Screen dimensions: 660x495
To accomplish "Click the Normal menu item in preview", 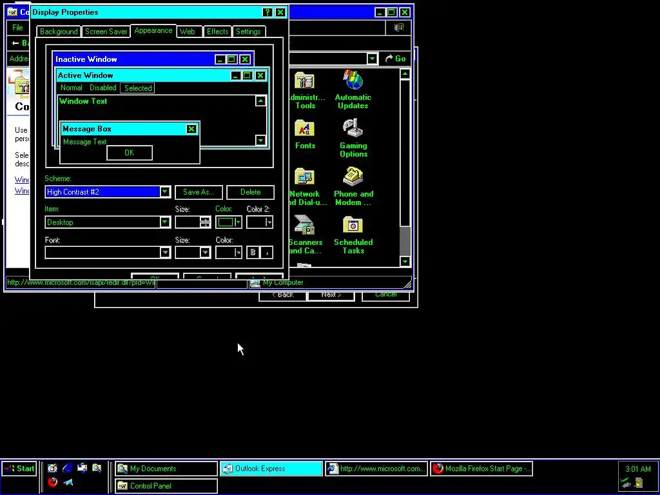I will coord(71,88).
